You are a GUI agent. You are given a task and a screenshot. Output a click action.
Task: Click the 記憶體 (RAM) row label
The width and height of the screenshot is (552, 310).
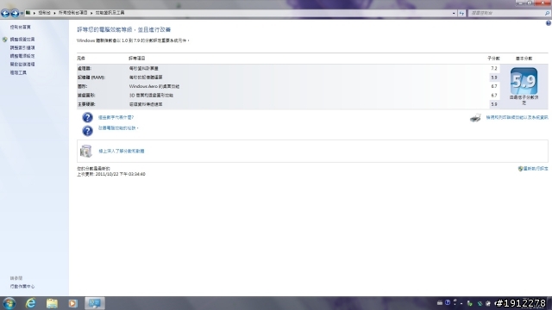tap(91, 77)
